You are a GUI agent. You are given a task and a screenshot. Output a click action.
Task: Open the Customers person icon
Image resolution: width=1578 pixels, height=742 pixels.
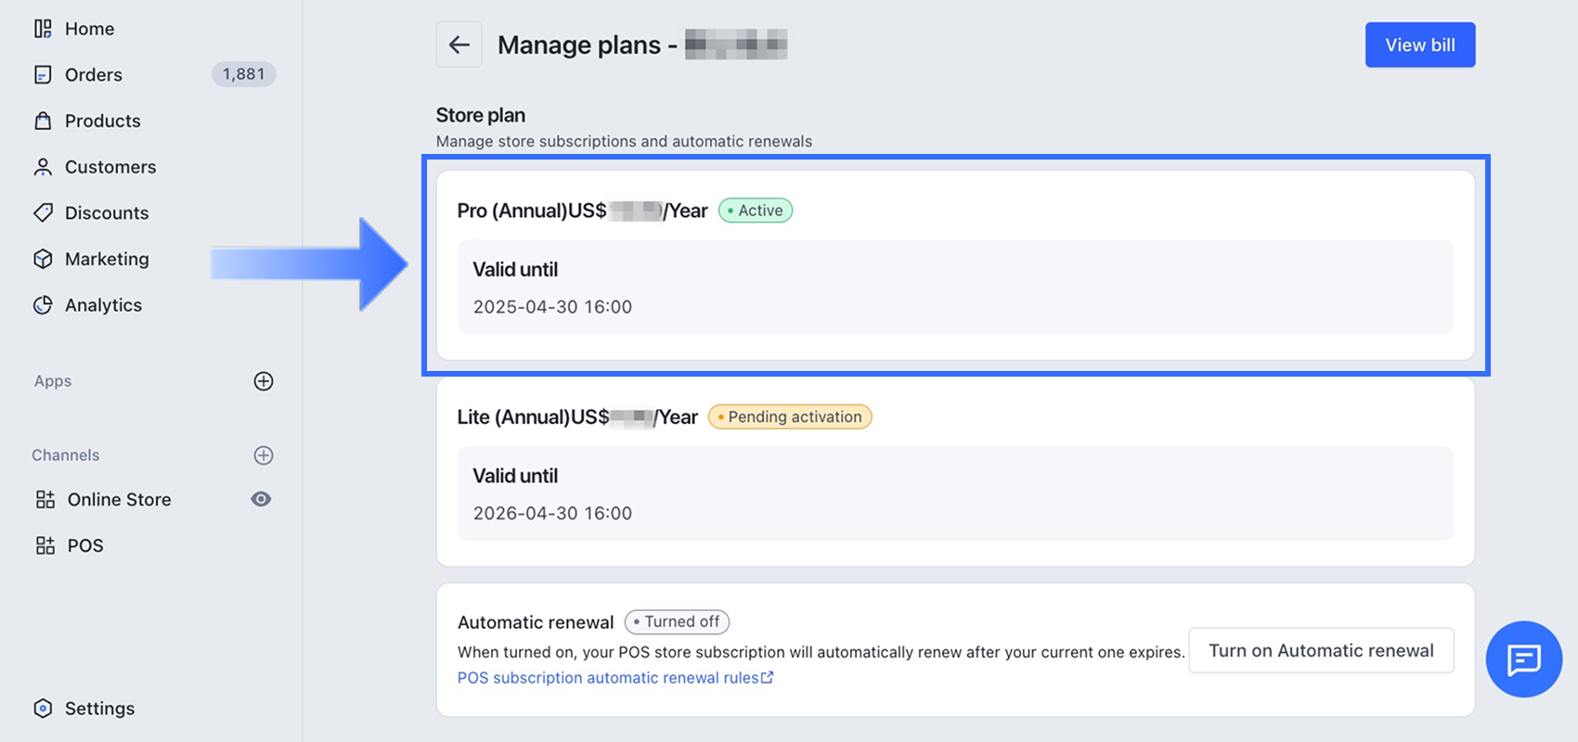point(43,167)
